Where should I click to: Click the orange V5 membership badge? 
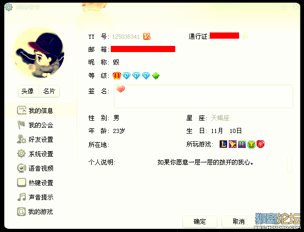click(x=147, y=36)
